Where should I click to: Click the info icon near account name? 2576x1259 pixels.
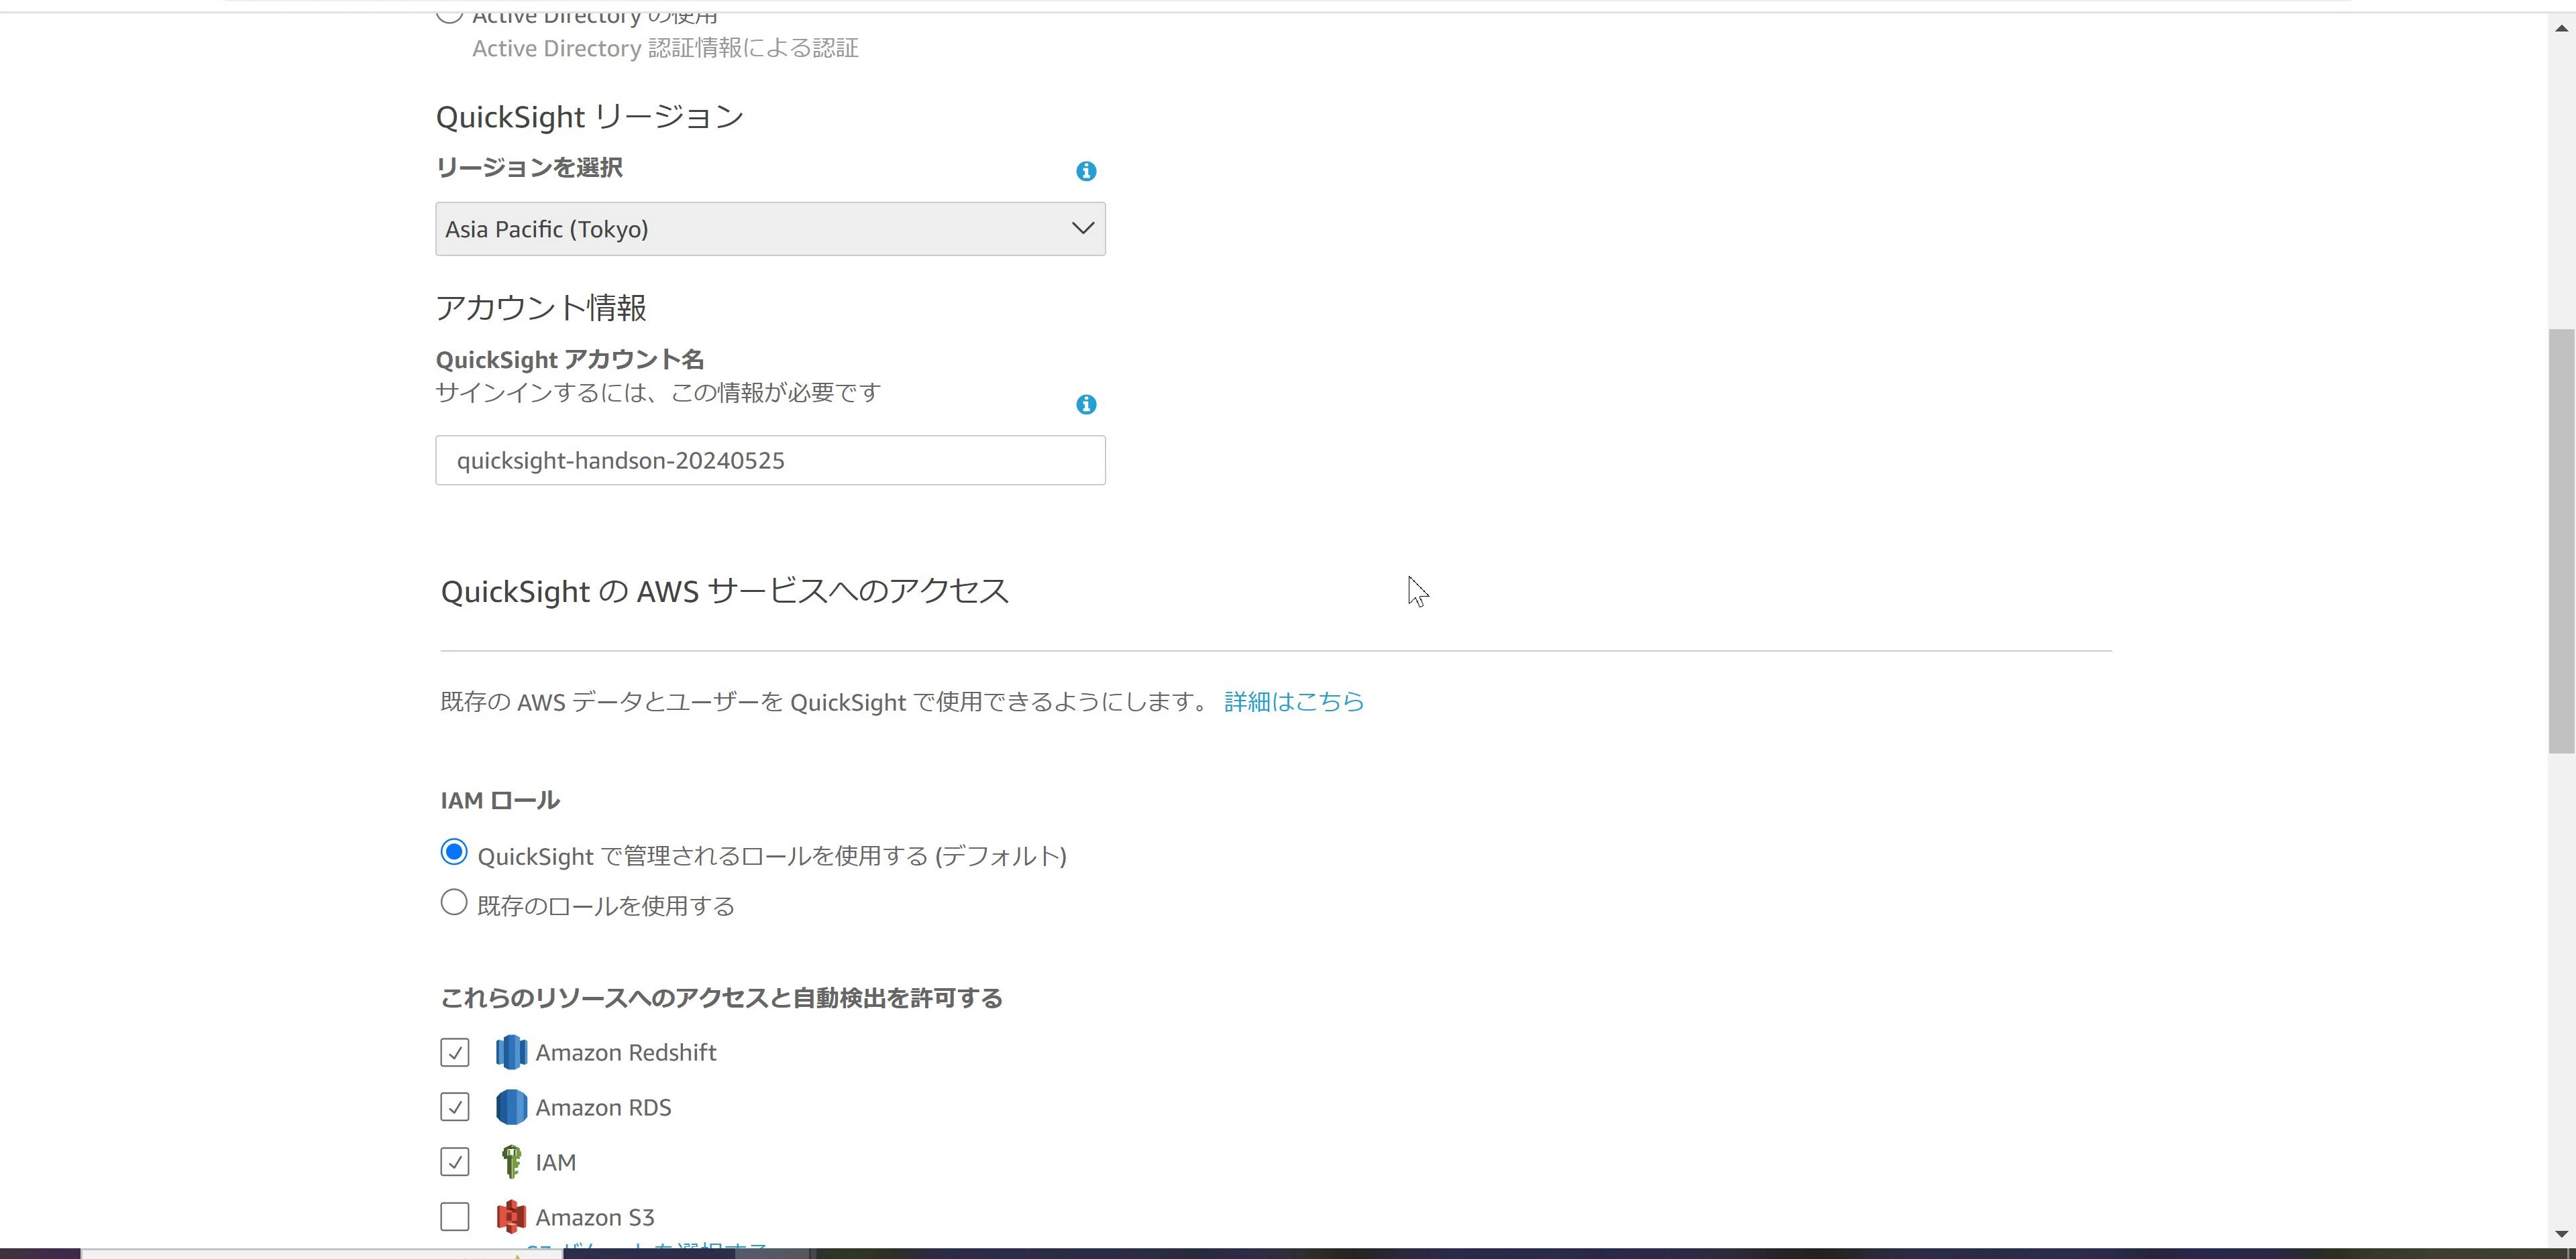tap(1086, 404)
